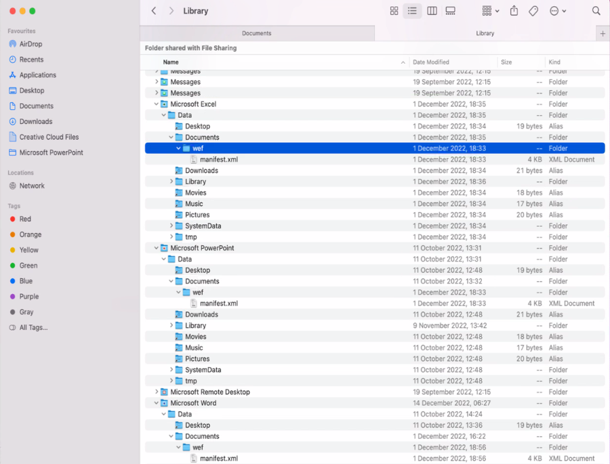Select the Purple tag in the sidebar
This screenshot has height=464, width=610.
(x=30, y=297)
